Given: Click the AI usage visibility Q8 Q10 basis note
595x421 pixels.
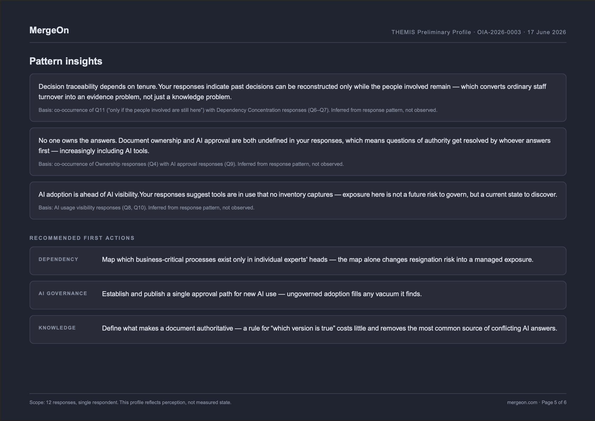Looking at the screenshot, I should (147, 208).
